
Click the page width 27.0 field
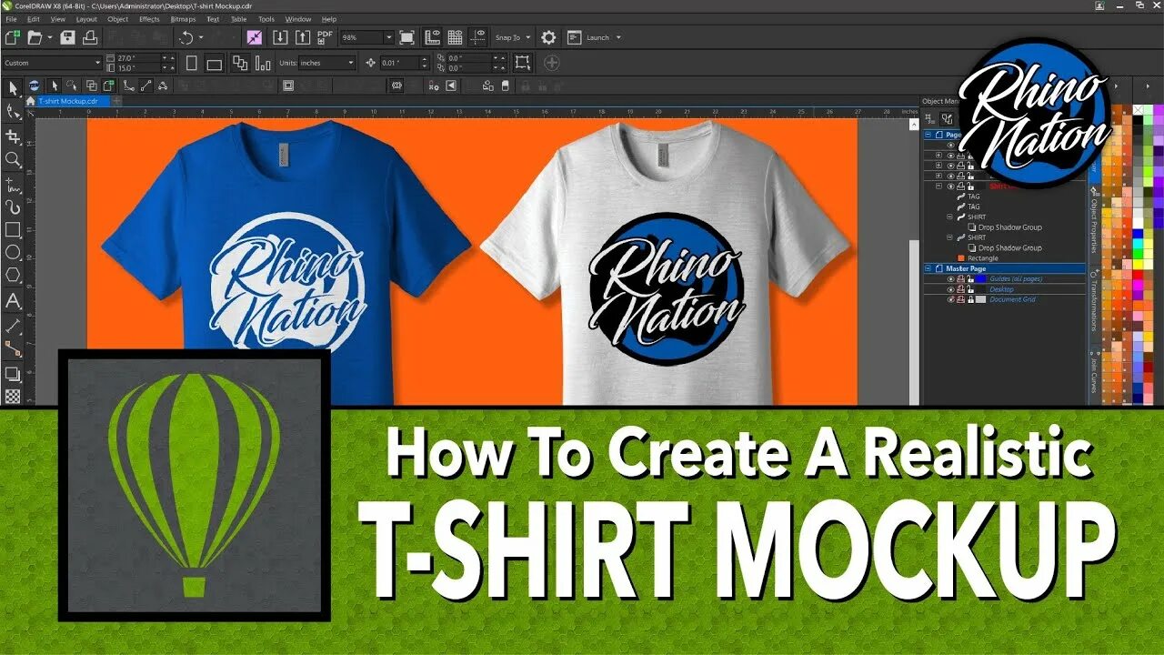click(141, 57)
